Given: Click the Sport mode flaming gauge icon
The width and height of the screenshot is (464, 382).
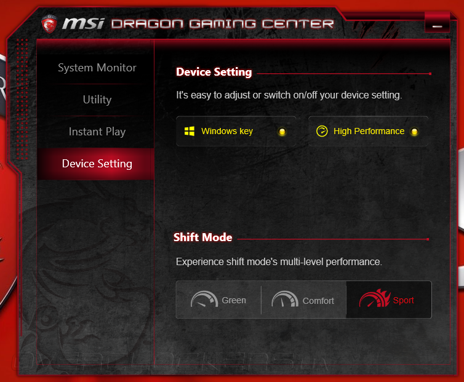Looking at the screenshot, I should coord(375,298).
